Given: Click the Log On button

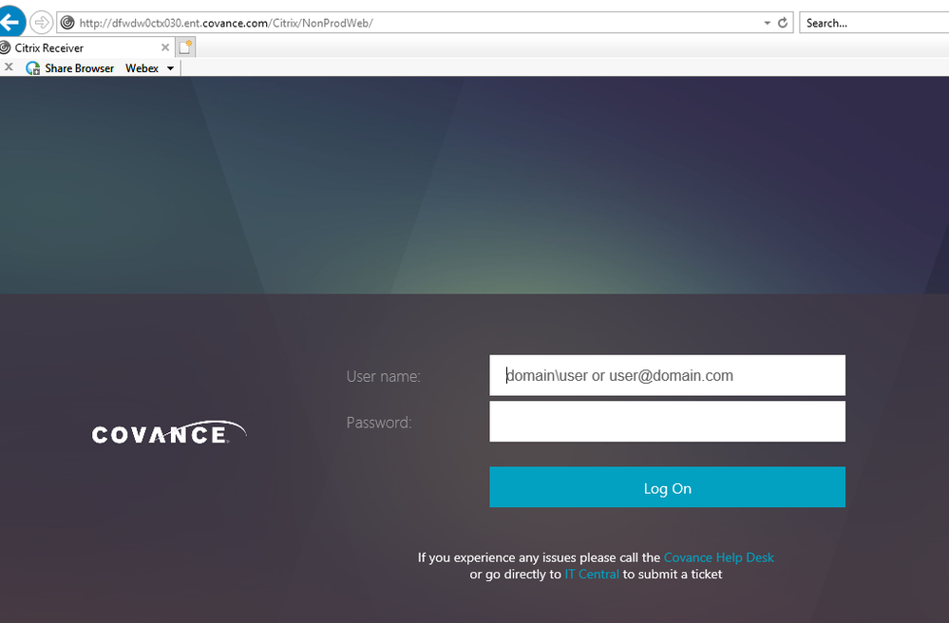Looking at the screenshot, I should pos(667,487).
